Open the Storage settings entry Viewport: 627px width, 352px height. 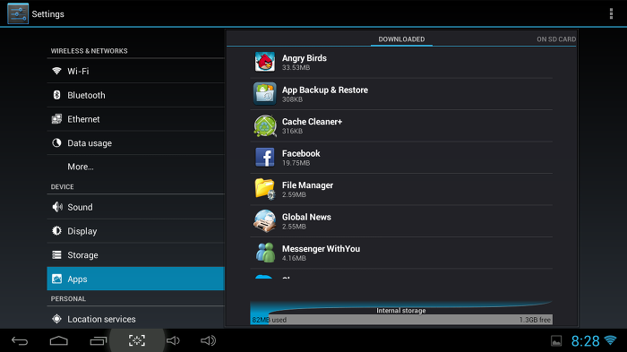point(135,254)
